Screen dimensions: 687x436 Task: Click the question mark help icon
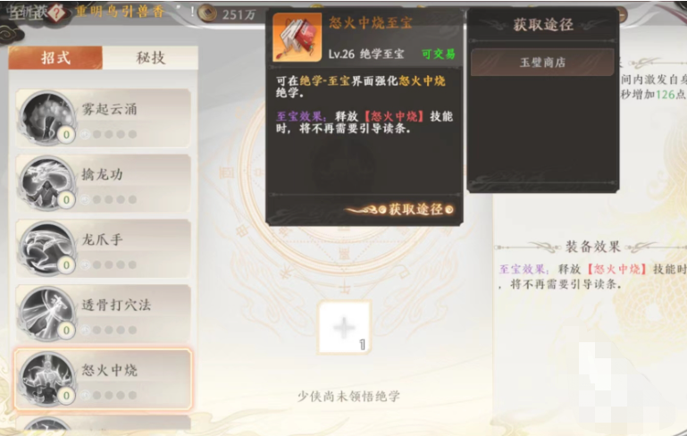coord(56,13)
